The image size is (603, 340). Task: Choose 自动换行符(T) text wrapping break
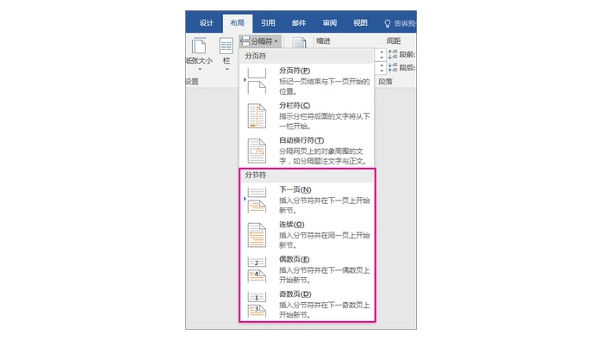pyautogui.click(x=307, y=151)
